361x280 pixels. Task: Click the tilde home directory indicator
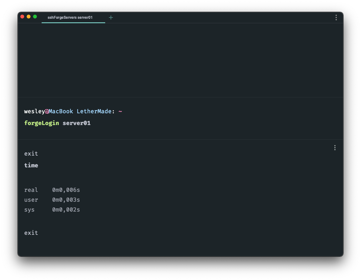120,111
